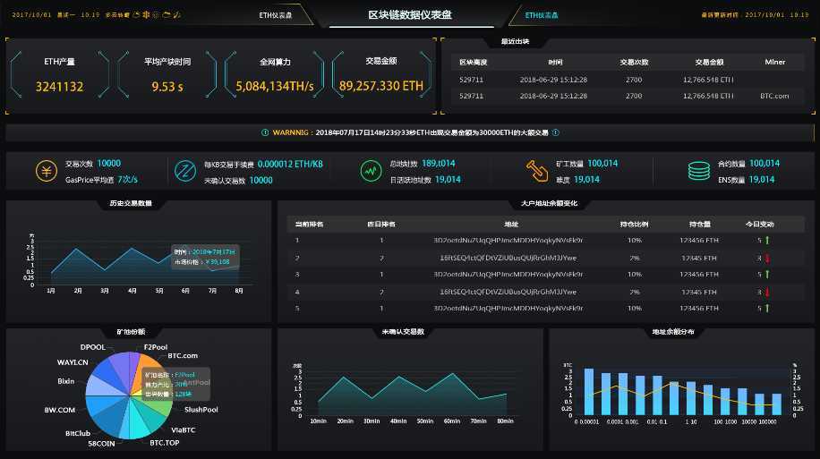Open address 16ftSEQ4ct… in the rank 2 row
The height and width of the screenshot is (459, 820).
[507, 257]
